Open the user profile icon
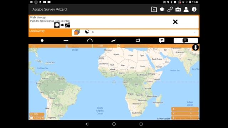 click(186, 10)
